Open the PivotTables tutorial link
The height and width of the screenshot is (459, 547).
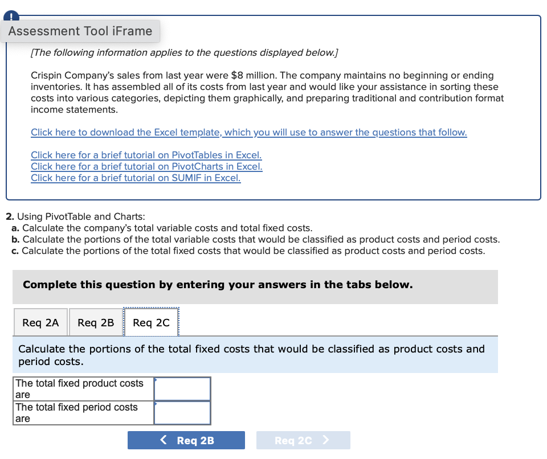coord(146,155)
